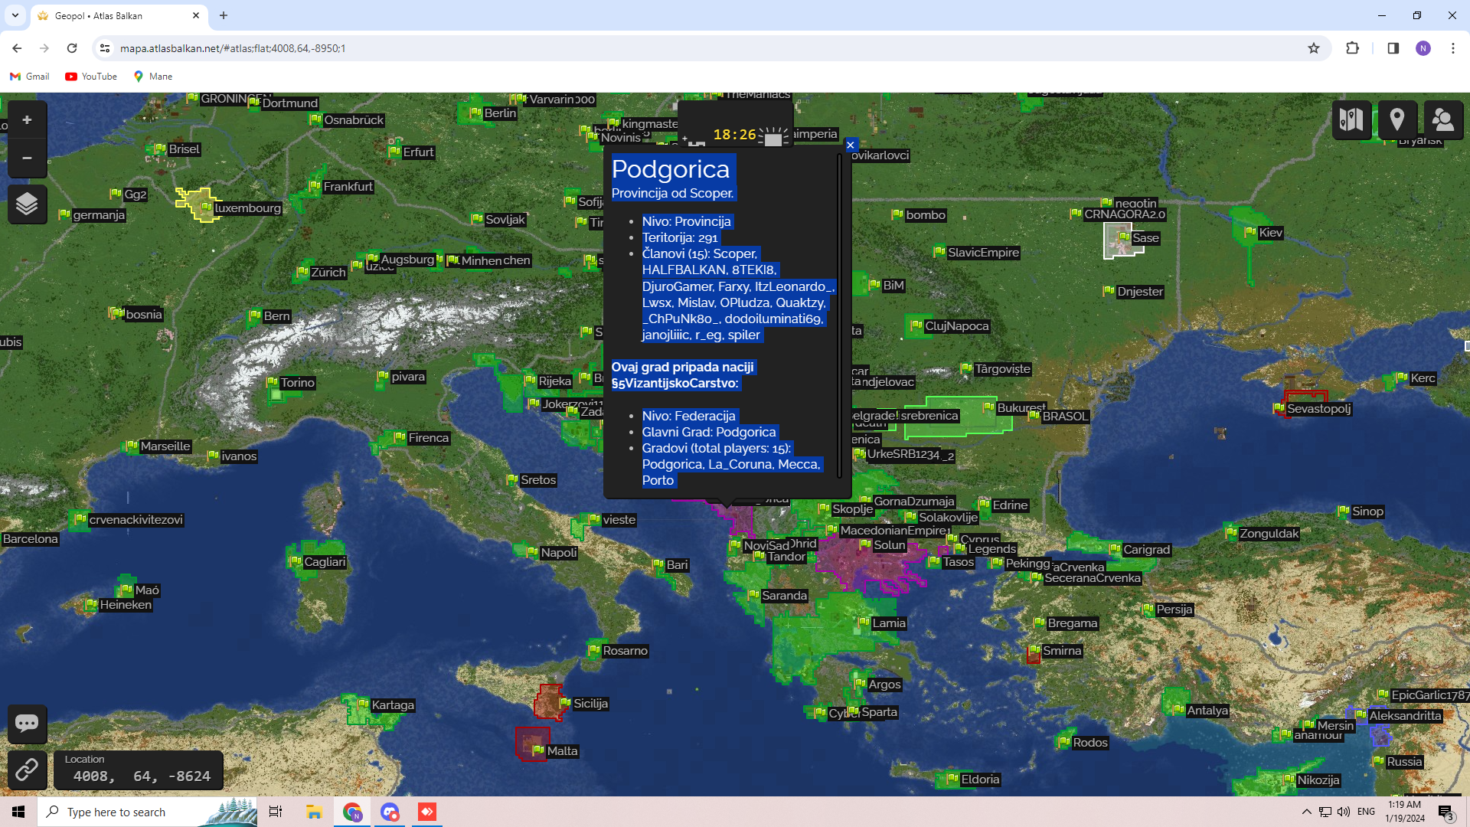Click the copy link chain icon
Screen dimensions: 1470x827
[x=27, y=770]
